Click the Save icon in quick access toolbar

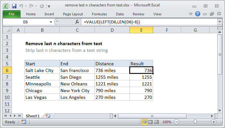(14, 6)
